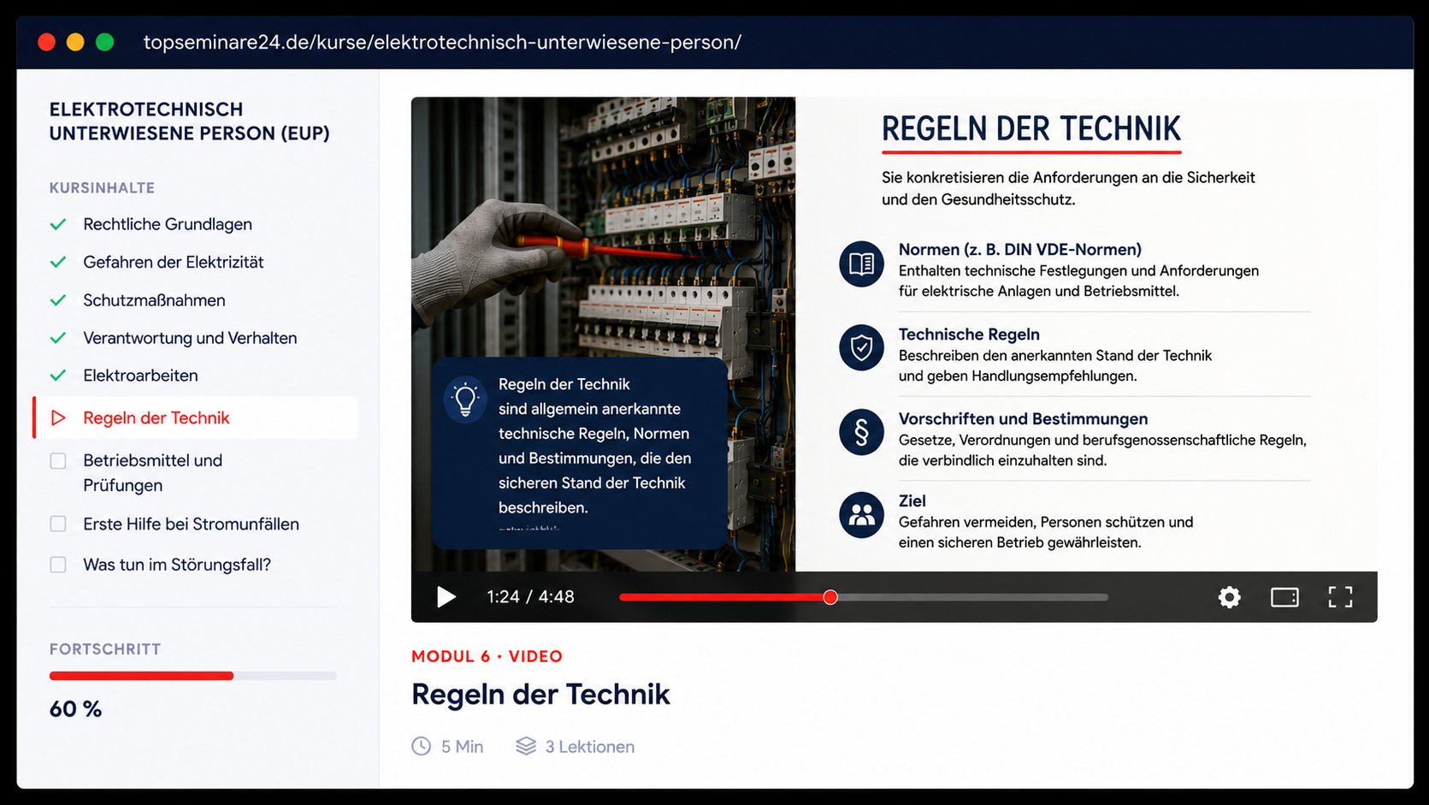Open Verantwortung und Verhalten lesson
This screenshot has height=805, width=1429.
pos(190,338)
